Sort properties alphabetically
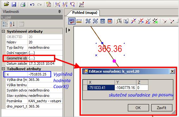The image size is (179, 117). point(12,24)
